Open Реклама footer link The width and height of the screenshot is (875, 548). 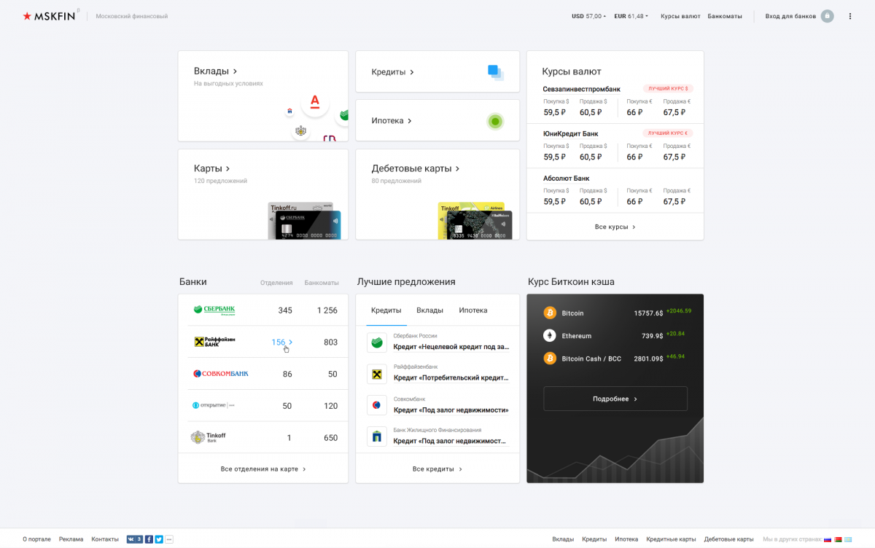tap(71, 539)
